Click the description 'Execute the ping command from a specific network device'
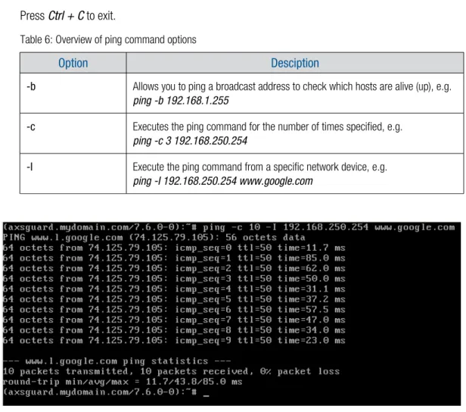The image size is (466, 412). (259, 167)
